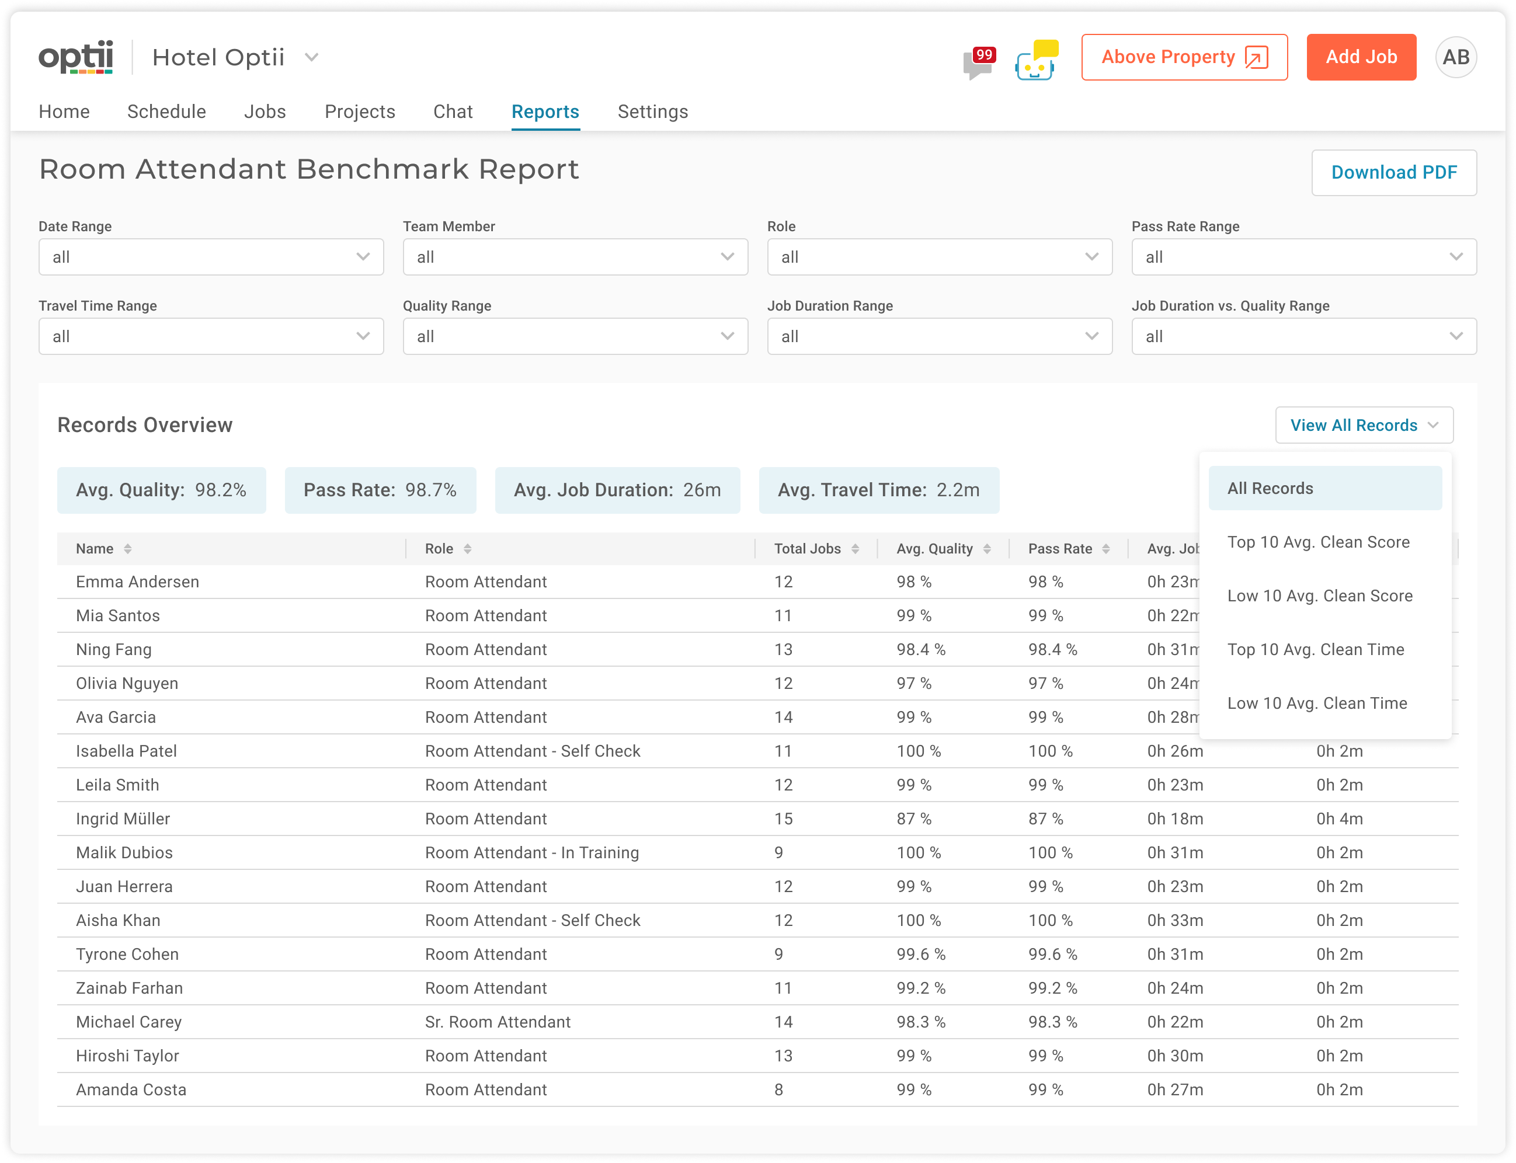Collapse the View All Records dropdown
Screen dimensions: 1516x1163
click(1364, 425)
